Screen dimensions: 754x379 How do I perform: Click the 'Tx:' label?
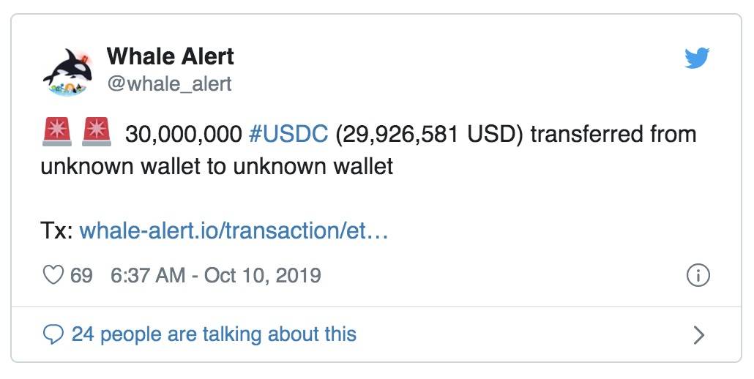(x=57, y=230)
